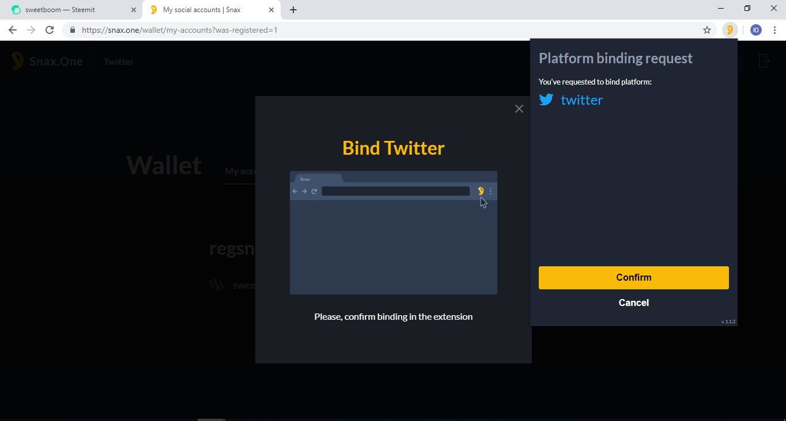The image size is (786, 421).
Task: Click the Wallet page heading
Action: tap(164, 166)
